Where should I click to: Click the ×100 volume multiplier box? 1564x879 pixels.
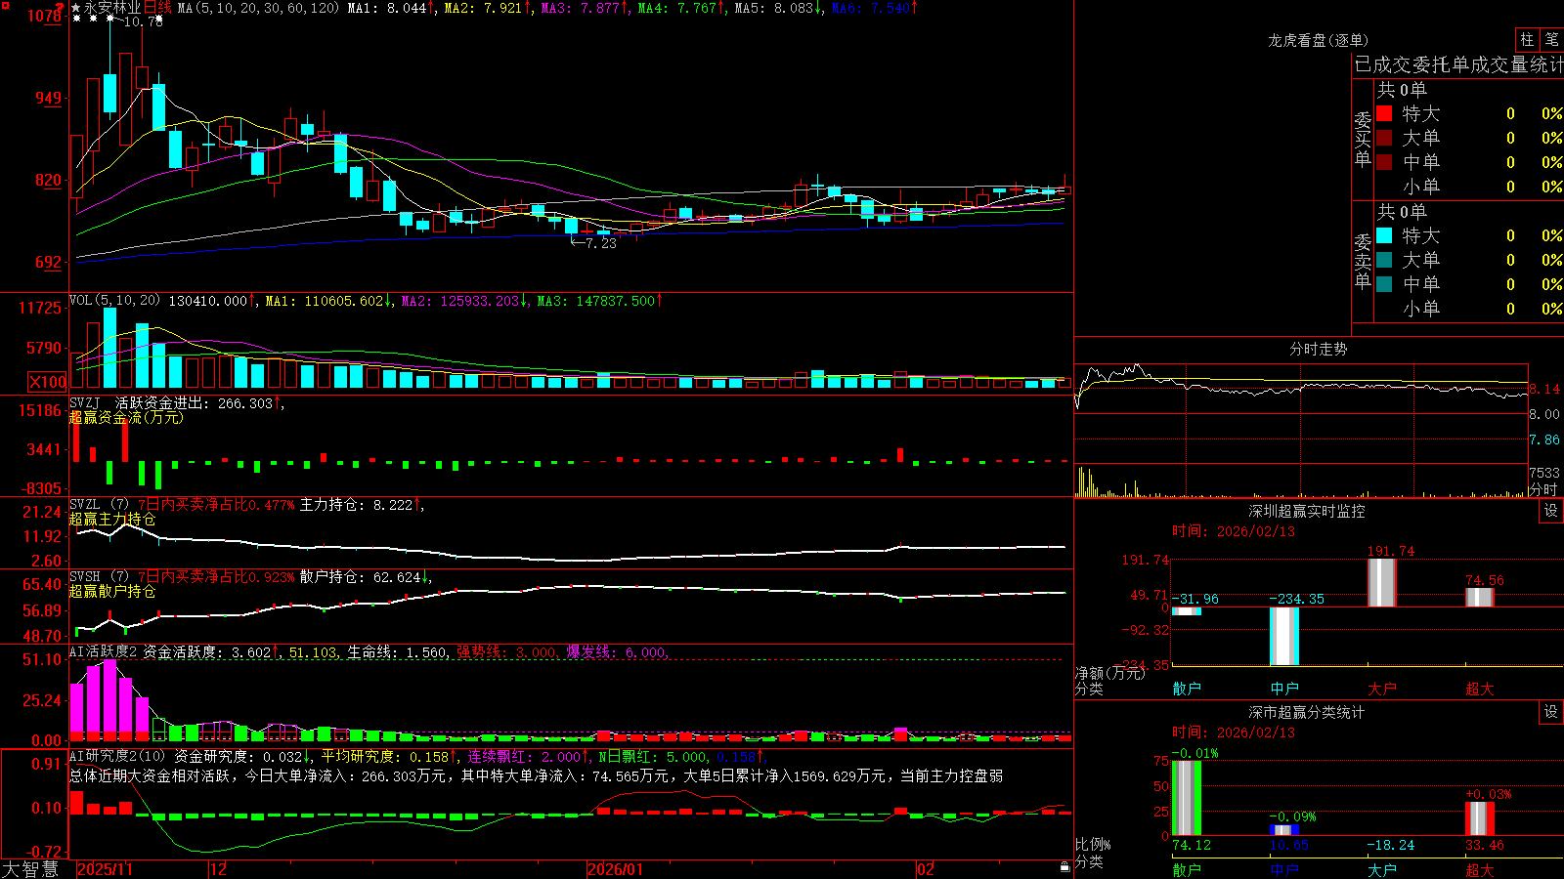point(48,382)
